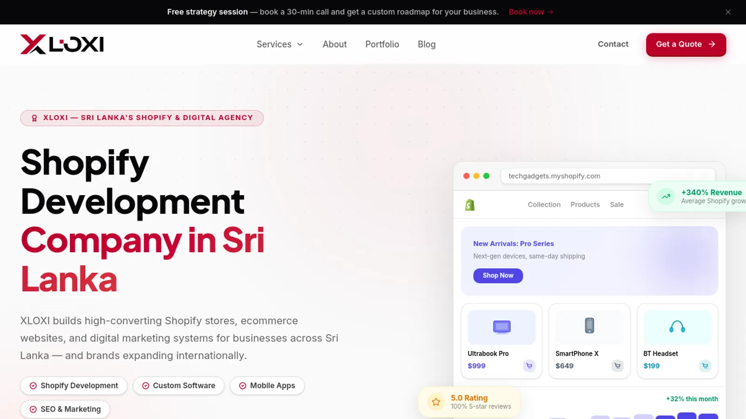Click the "+340% Revenue" text
Viewport: 746px width, 419px height.
[711, 192]
